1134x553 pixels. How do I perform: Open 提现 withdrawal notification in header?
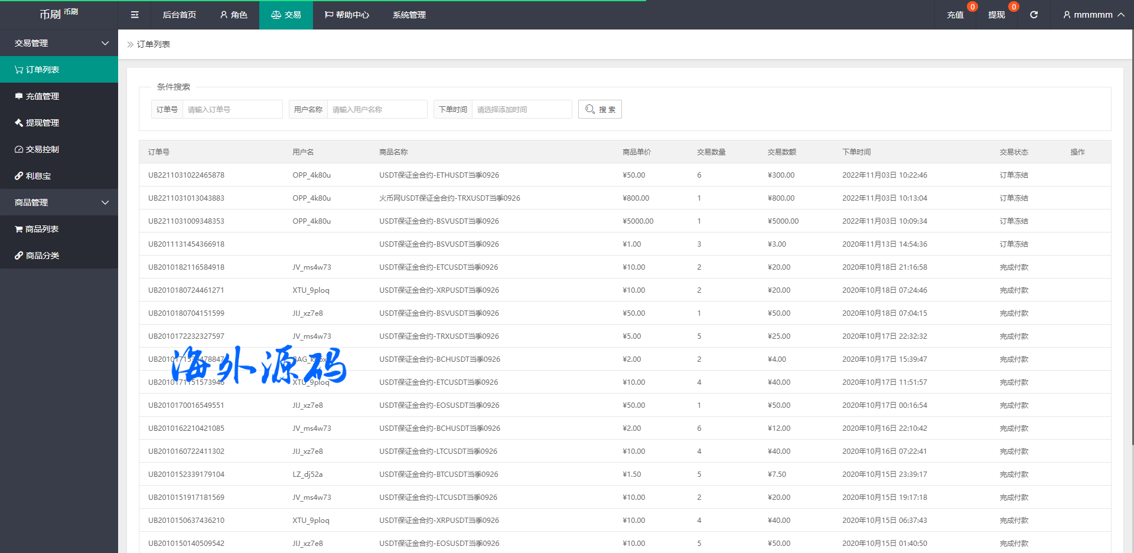(x=996, y=15)
